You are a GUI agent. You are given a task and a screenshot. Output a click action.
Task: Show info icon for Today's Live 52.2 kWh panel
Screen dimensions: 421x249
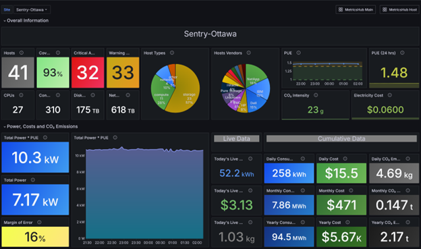250,159
